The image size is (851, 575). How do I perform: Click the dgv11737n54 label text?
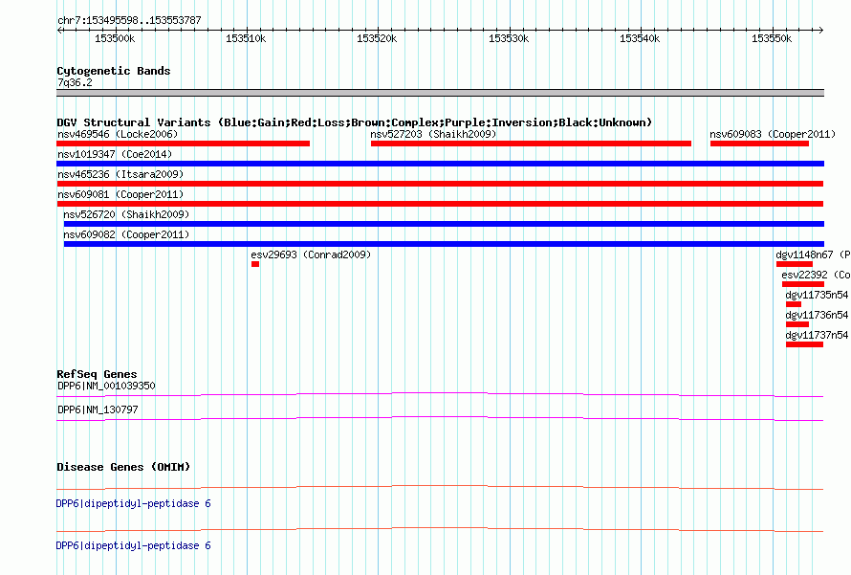pyautogui.click(x=817, y=335)
